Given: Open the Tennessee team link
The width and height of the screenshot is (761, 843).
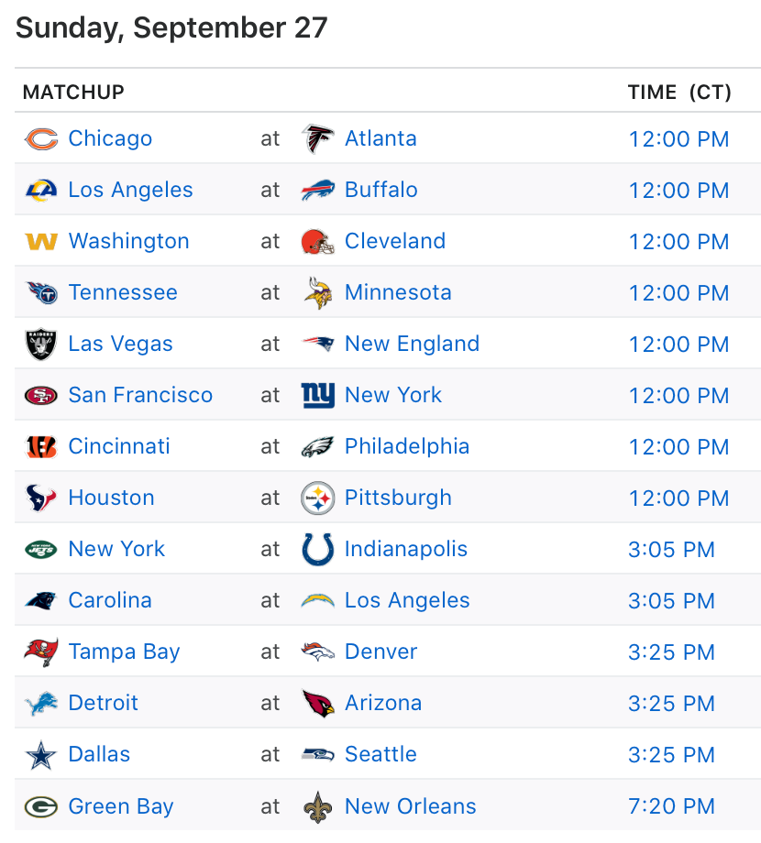Looking at the screenshot, I should click(123, 293).
